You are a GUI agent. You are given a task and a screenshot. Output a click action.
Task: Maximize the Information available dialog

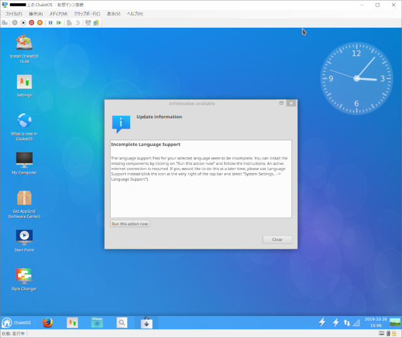click(x=281, y=103)
